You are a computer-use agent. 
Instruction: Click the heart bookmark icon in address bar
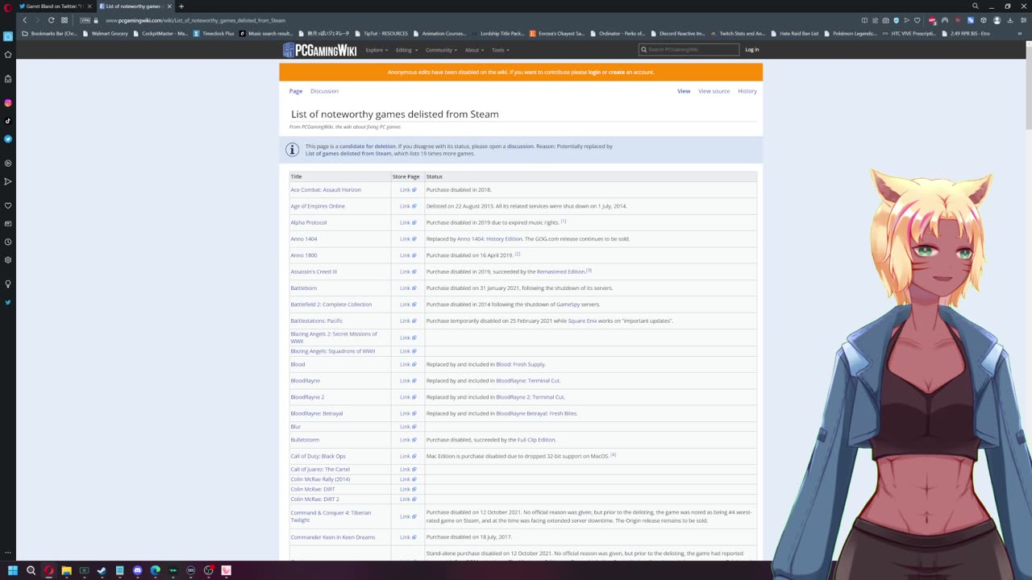[x=917, y=20]
